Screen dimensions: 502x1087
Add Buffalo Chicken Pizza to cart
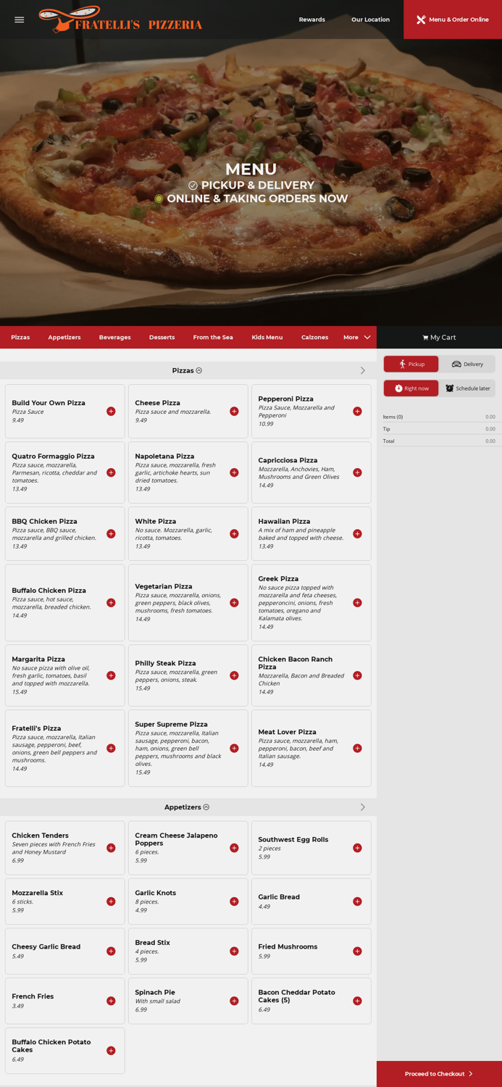(111, 603)
